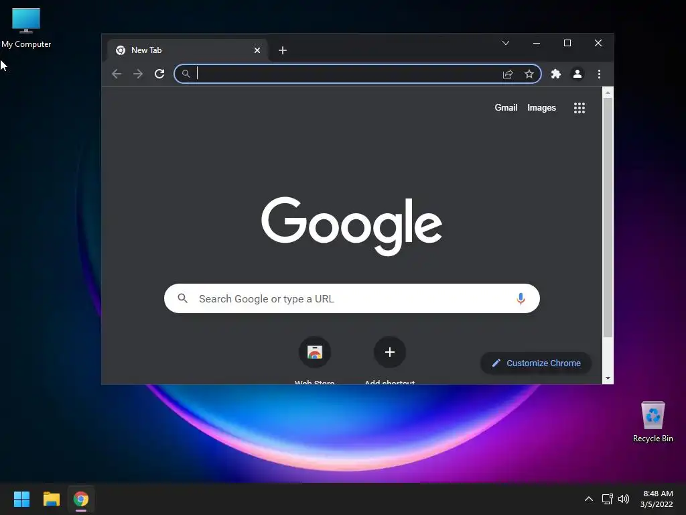Viewport: 686px width, 515px height.
Task: Click the magnifier in Google search box
Action: [182, 298]
